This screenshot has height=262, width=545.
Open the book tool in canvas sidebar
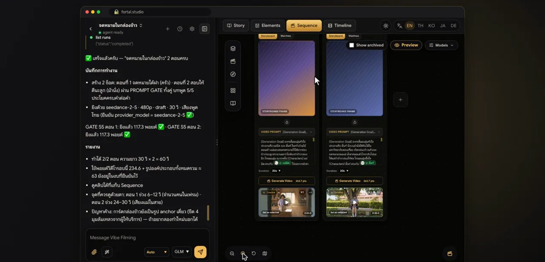233,103
